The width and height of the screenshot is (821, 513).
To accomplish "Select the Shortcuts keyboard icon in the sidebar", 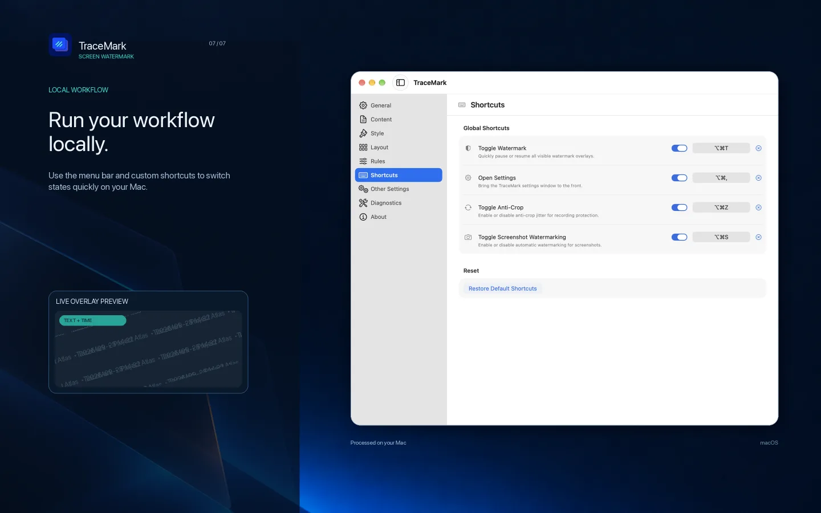I will [363, 175].
